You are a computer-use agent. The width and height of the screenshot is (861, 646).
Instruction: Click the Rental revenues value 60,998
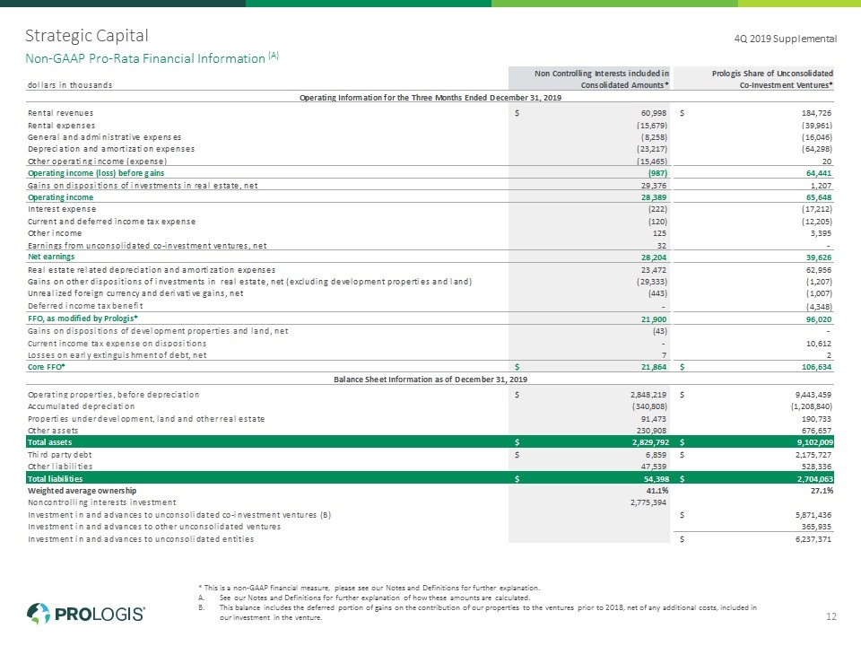coord(654,113)
